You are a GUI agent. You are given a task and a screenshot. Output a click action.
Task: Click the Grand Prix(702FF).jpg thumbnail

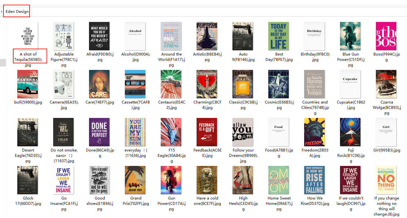coord(135,180)
